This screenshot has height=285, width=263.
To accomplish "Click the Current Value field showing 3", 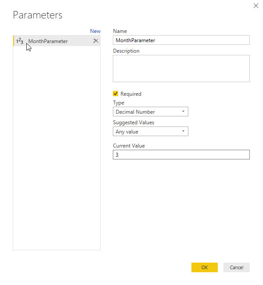I will tap(181, 155).
